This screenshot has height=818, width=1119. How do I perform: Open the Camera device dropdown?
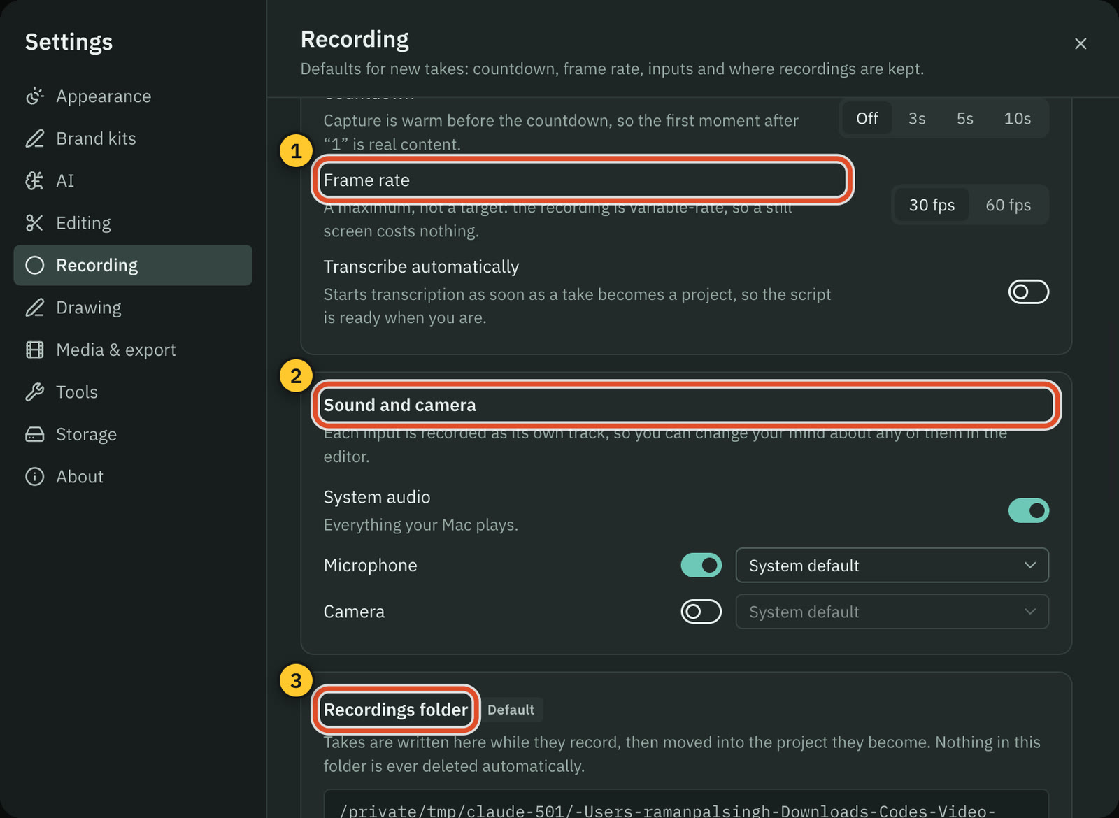[x=892, y=612]
